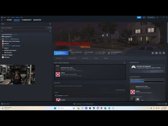Viewport: 168px width, 126px height.
Task: Open the Store Page link
Action: (x=59, y=58)
